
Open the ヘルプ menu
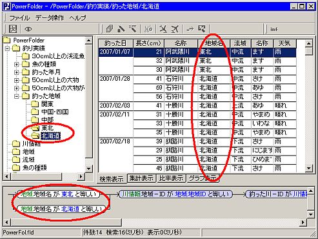tap(77, 17)
